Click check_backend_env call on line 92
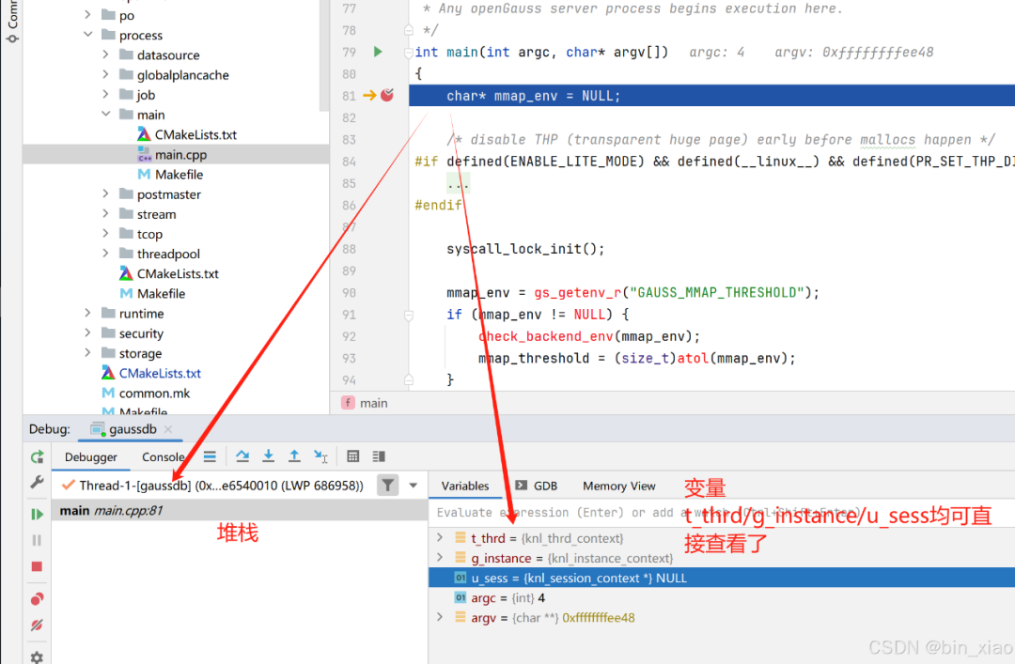Screen dimensions: 1015x664 546,336
